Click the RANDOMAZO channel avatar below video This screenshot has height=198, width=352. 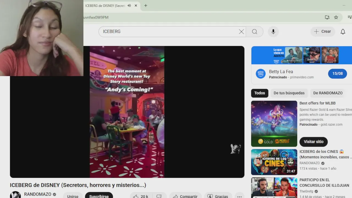tap(15, 194)
